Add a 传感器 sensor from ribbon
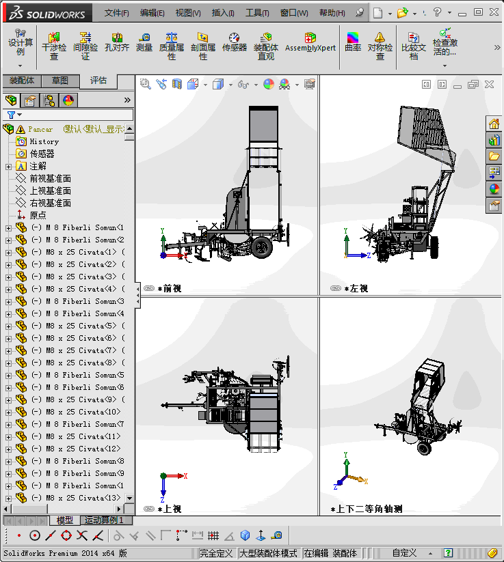 [x=235, y=42]
